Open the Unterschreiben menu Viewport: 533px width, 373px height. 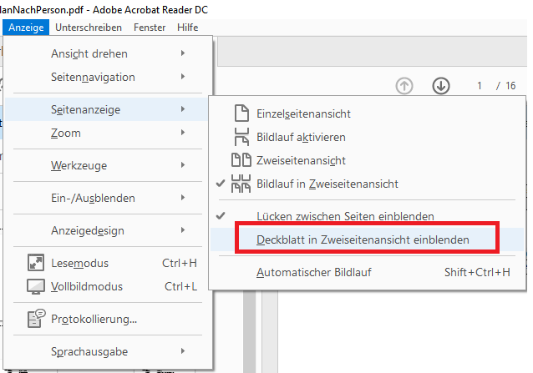pyautogui.click(x=89, y=28)
